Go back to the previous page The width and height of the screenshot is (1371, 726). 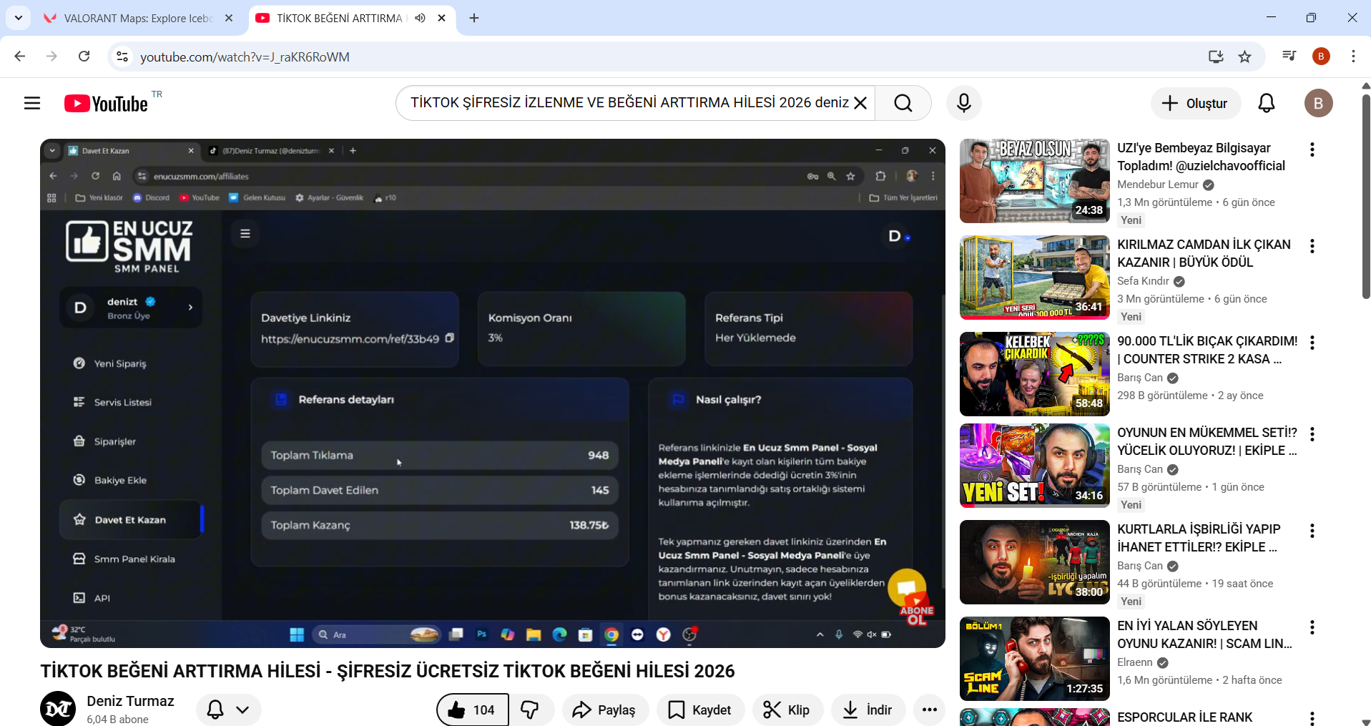tap(20, 57)
